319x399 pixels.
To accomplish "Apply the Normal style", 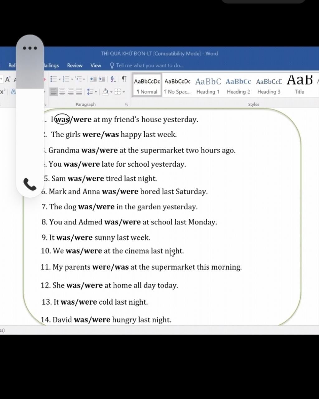I will pyautogui.click(x=147, y=85).
